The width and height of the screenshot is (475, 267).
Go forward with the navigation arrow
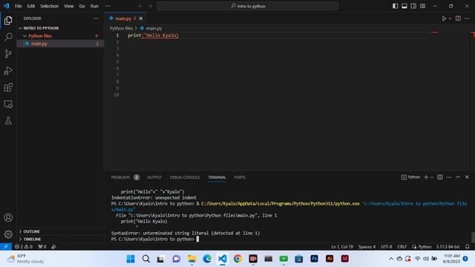coord(150,6)
